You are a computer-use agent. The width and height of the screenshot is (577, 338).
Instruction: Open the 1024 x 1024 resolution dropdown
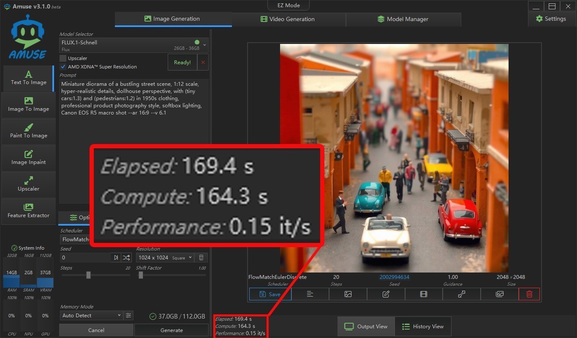pyautogui.click(x=165, y=258)
